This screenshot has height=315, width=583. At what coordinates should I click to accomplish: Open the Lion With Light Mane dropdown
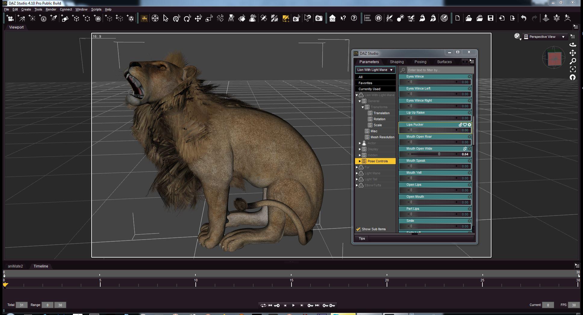click(375, 70)
